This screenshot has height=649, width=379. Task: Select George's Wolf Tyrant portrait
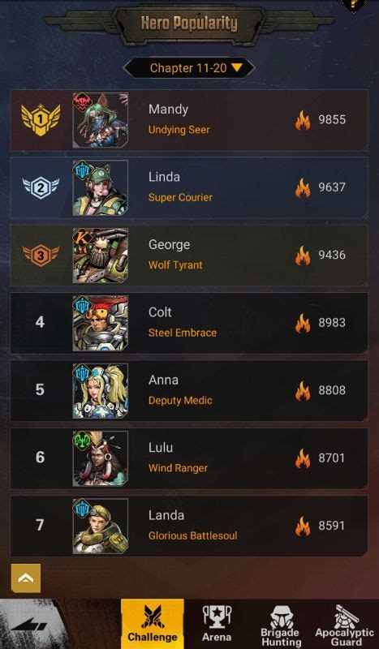click(101, 256)
